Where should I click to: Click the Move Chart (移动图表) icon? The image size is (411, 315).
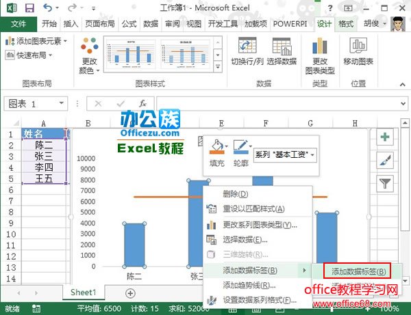click(x=358, y=45)
